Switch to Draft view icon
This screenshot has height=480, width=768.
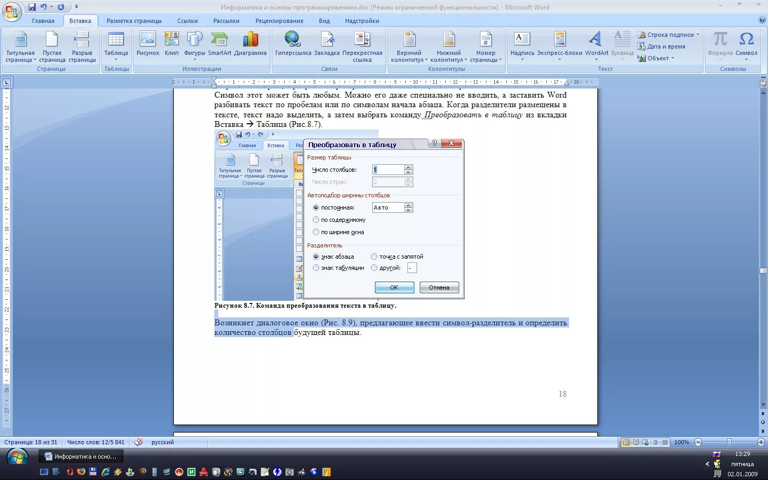coord(665,442)
